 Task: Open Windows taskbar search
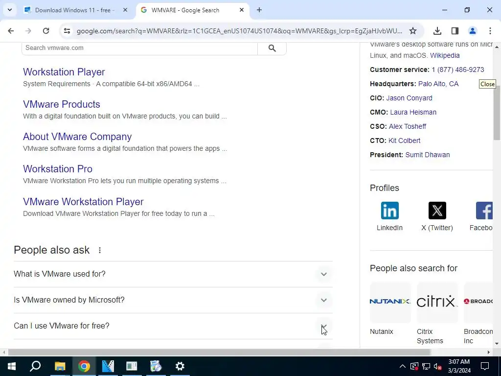(x=35, y=366)
